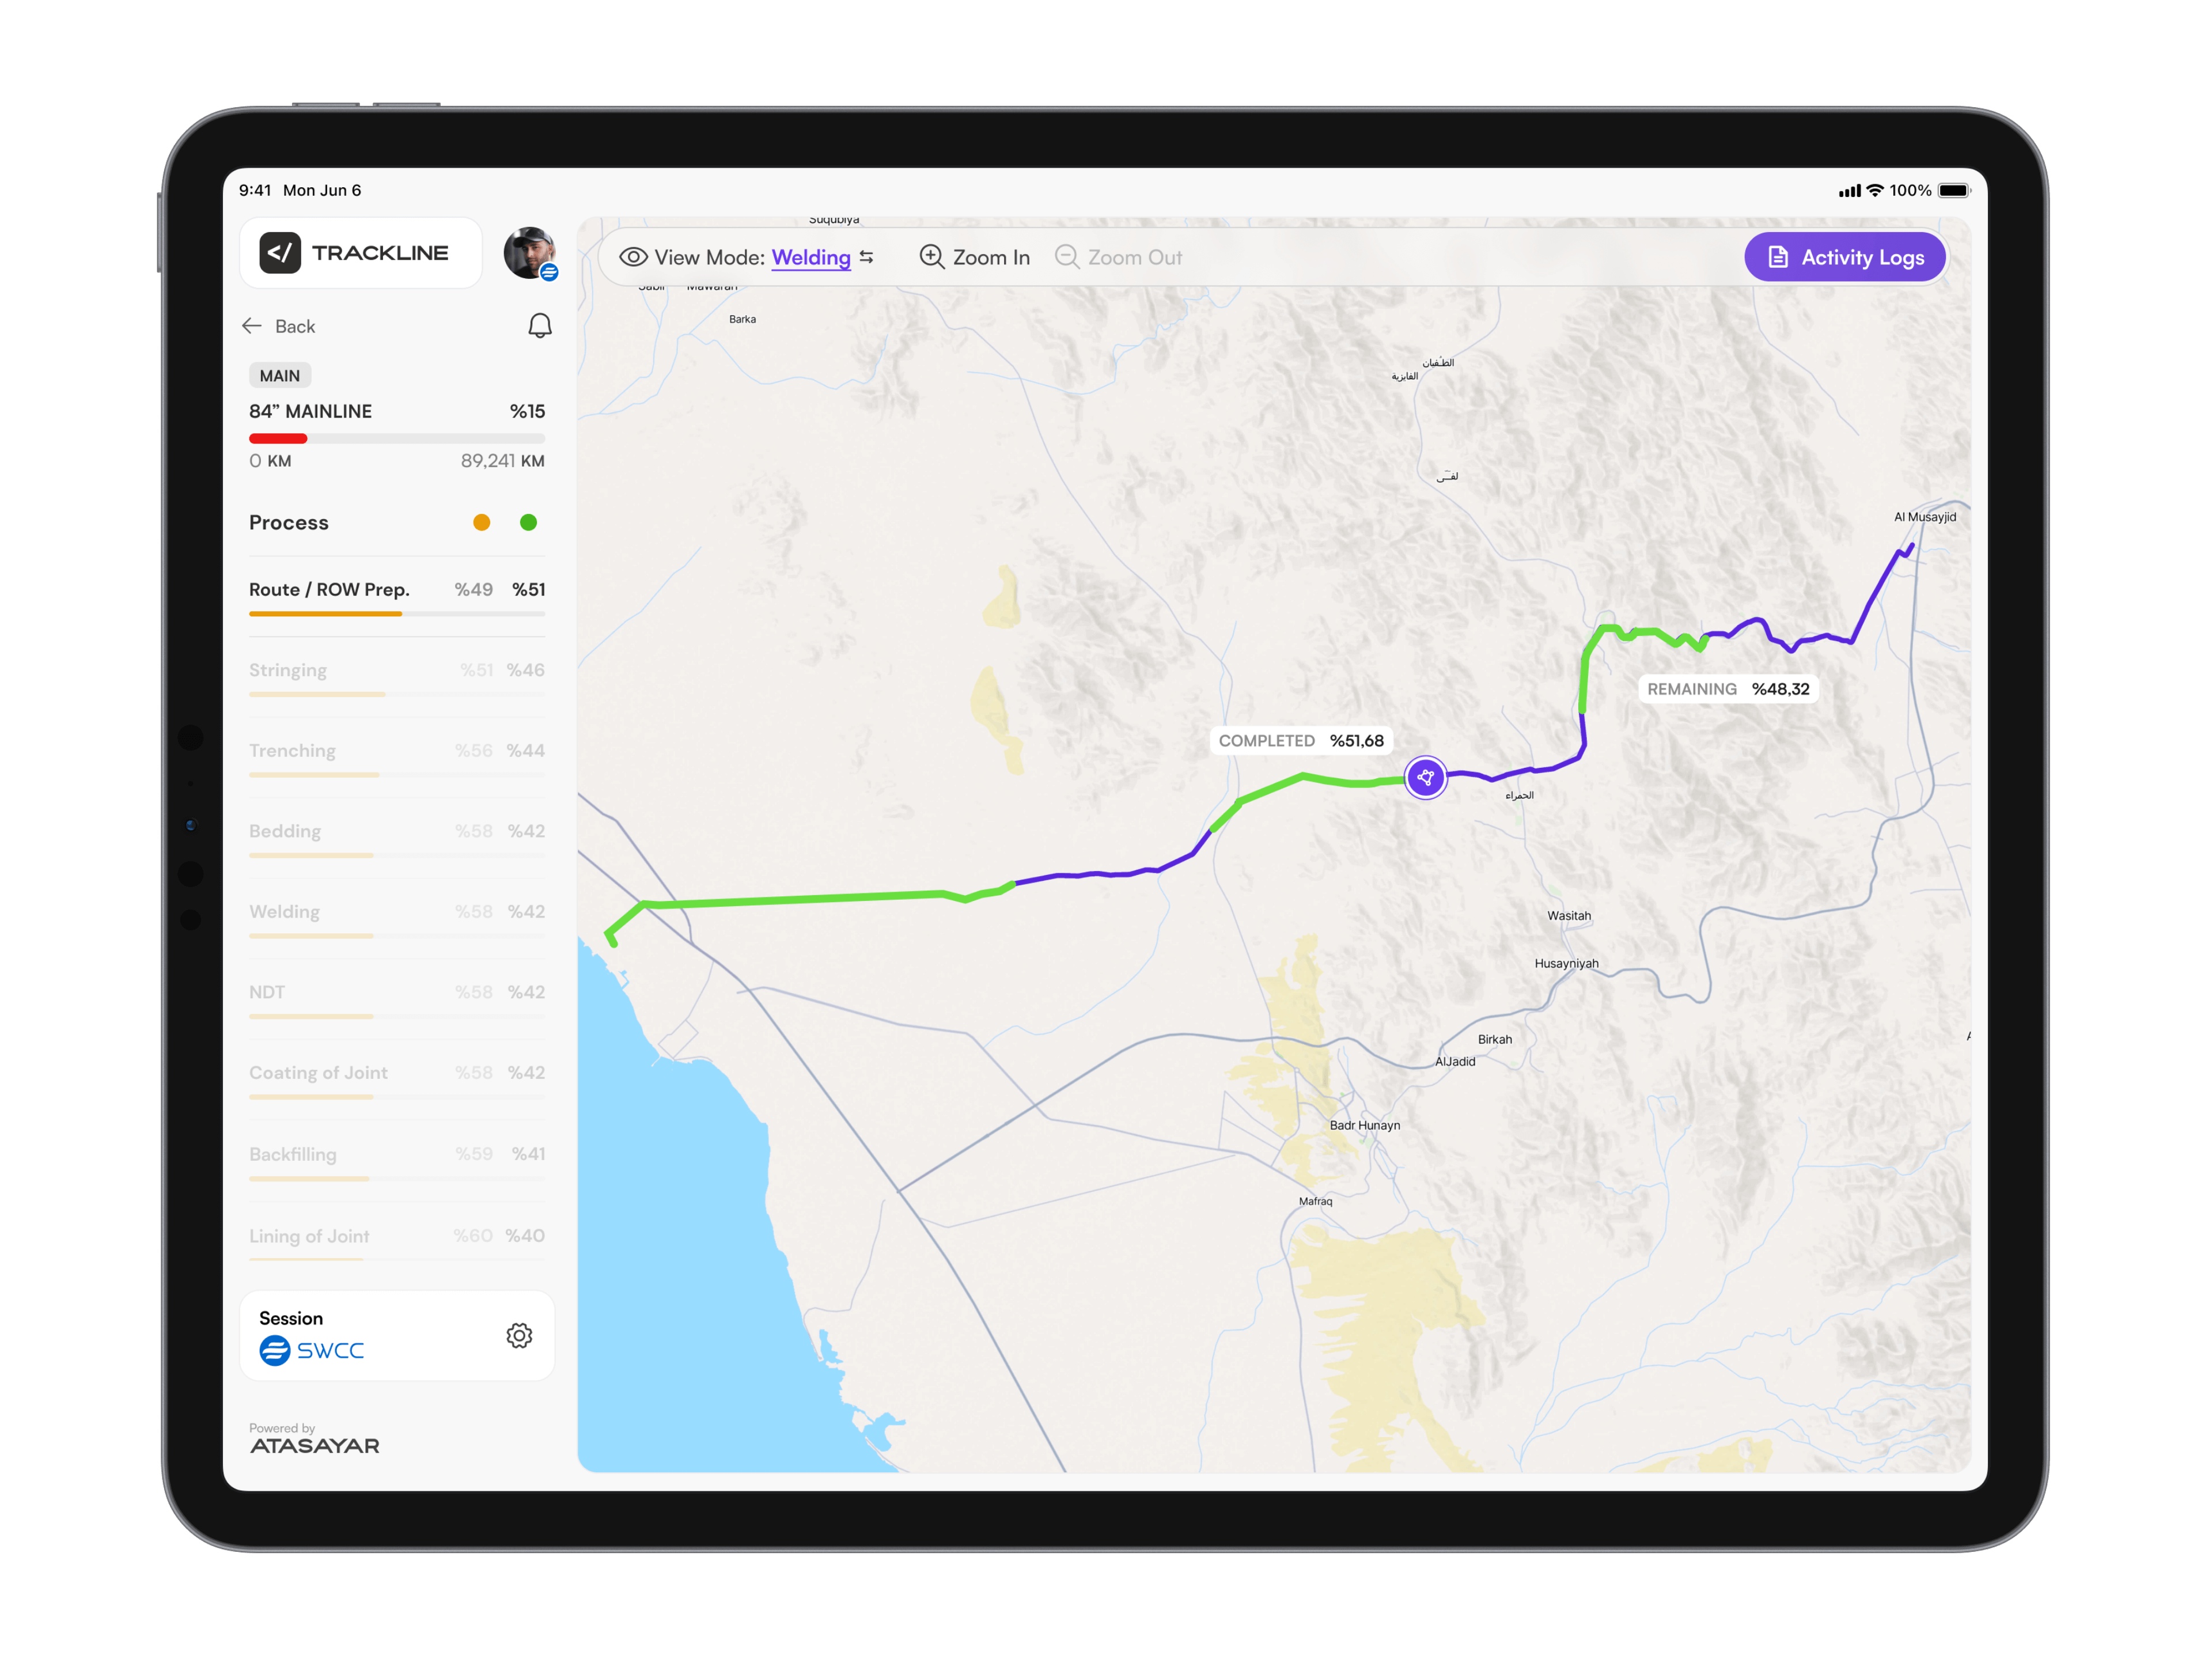Click the notification bell icon
Image resolution: width=2212 pixels, height=1659 pixels.
539,325
